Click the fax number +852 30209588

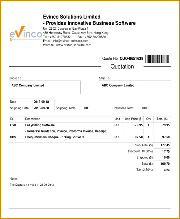(95, 37)
